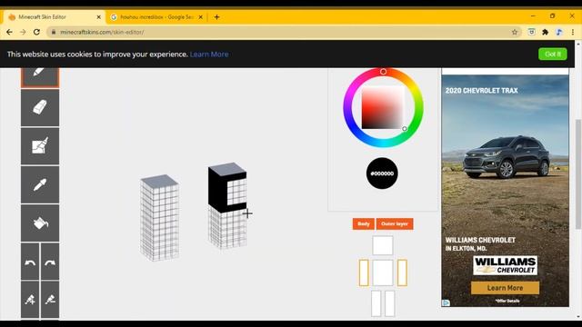Click the site padlock icon
Screen dimensions: 582x327
point(54,33)
